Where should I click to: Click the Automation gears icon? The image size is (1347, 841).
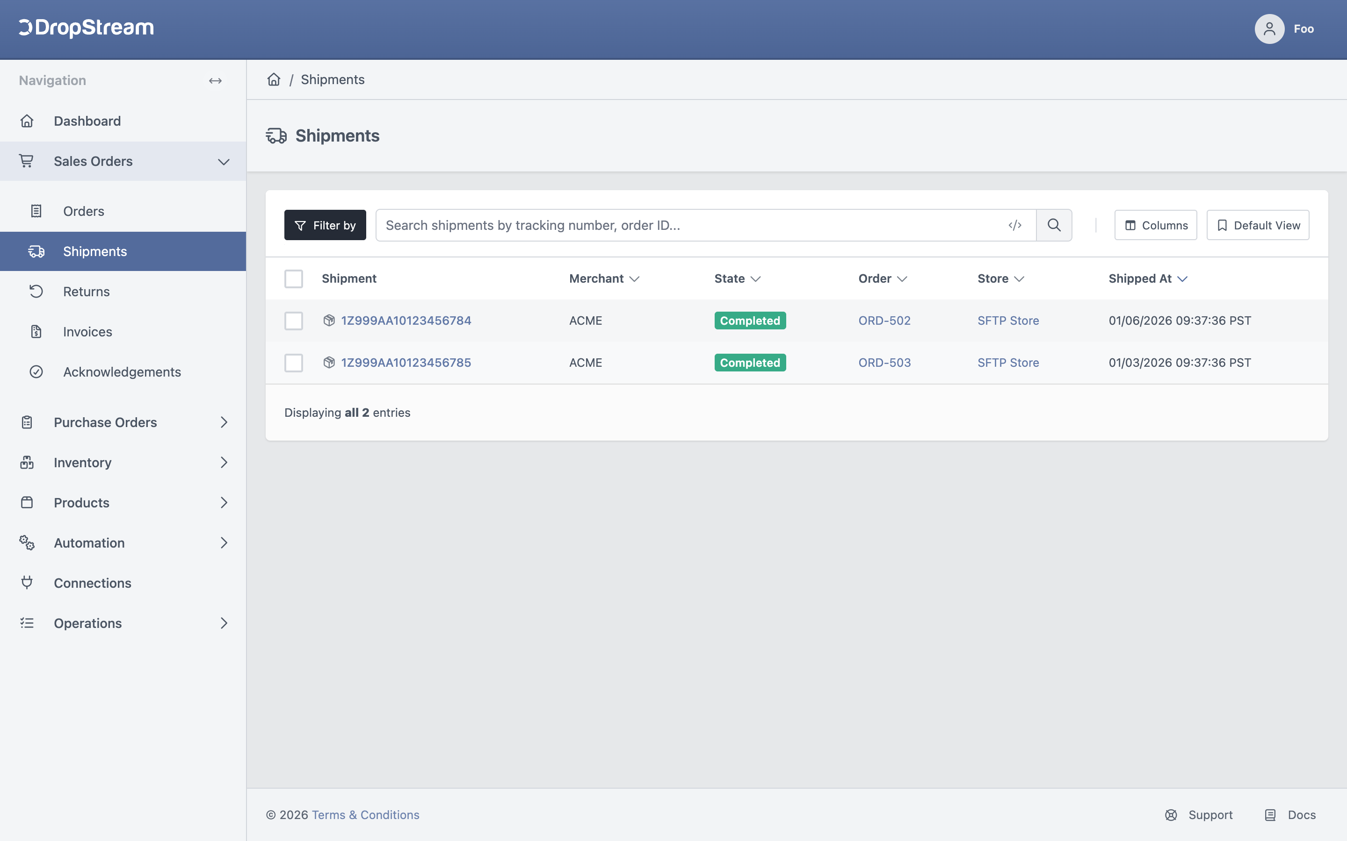pos(27,542)
